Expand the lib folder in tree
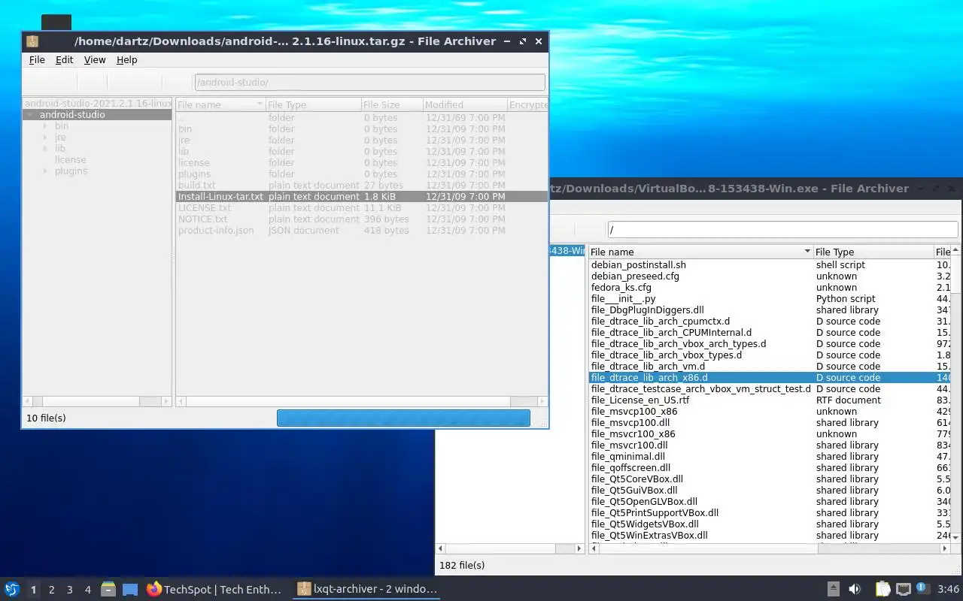963x601 pixels. point(45,149)
